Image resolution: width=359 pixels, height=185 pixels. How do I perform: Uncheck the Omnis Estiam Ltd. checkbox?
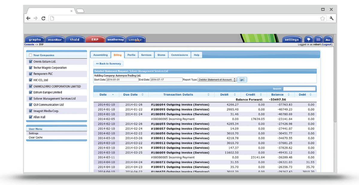tap(31, 62)
